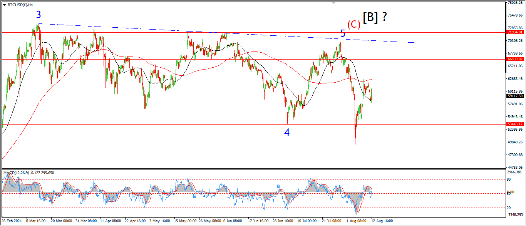The height and width of the screenshot is (226, 526).
Task: Click the BTCUSD(£),H4 symbol title
Action: click(20, 5)
